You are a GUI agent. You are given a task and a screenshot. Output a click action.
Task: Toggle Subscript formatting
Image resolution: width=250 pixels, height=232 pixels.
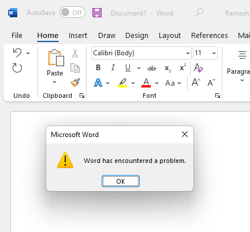168,68
